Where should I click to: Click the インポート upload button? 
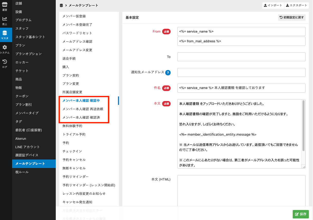point(273,5)
